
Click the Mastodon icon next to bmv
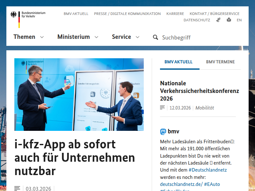click(163, 131)
